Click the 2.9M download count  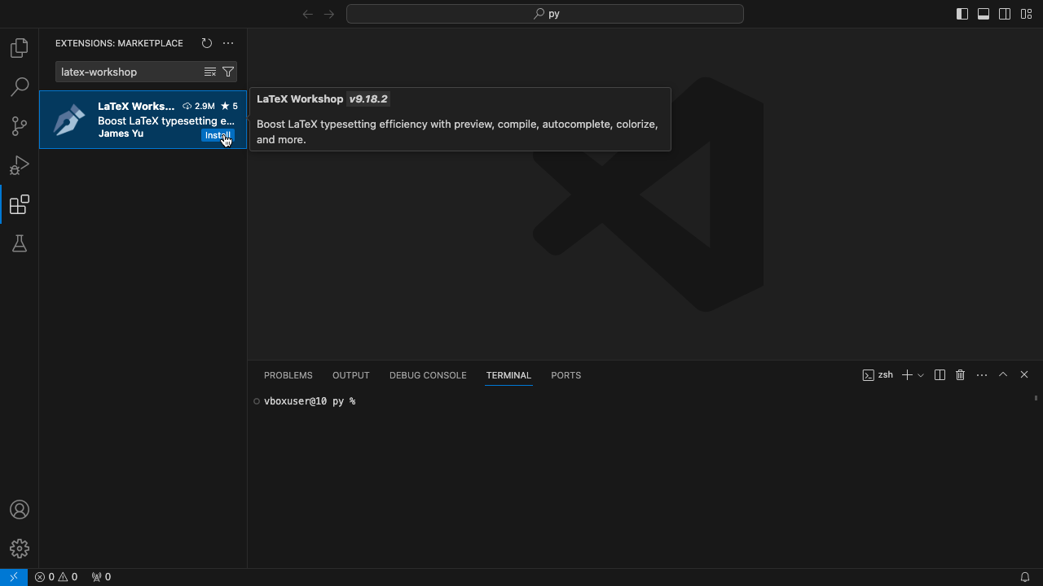point(199,106)
